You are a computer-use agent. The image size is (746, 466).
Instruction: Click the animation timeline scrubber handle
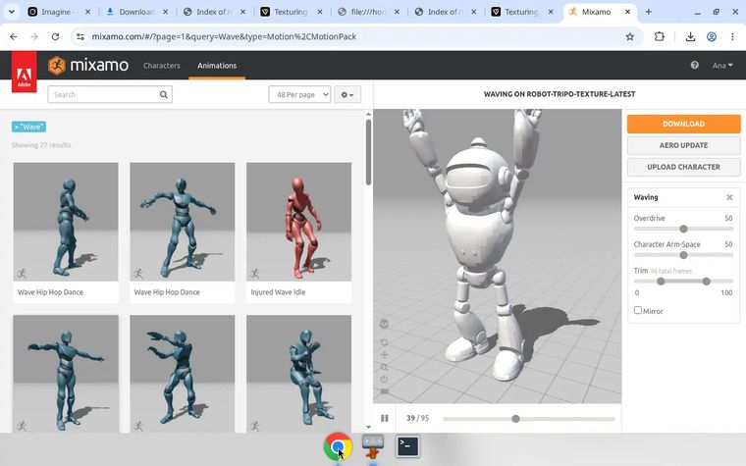click(515, 419)
